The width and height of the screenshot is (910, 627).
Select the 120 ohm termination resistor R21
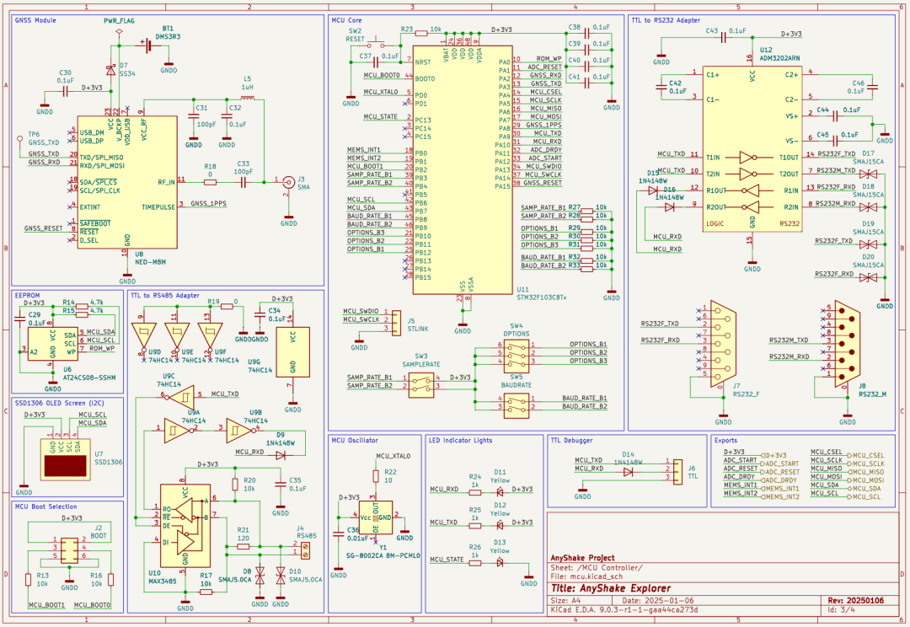(244, 546)
